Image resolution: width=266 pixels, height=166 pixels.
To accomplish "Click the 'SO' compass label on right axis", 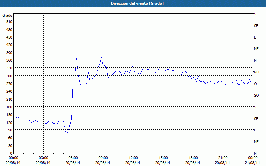I will pos(256,95).
